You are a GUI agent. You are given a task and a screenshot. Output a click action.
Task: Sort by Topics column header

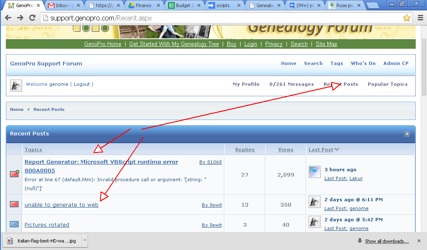point(33,149)
